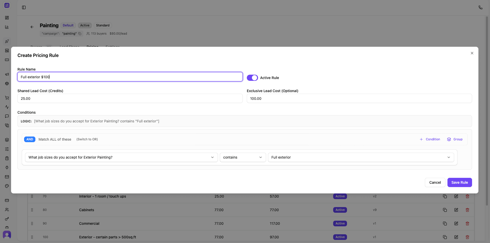Click the Commercial rule name

pos(89,223)
